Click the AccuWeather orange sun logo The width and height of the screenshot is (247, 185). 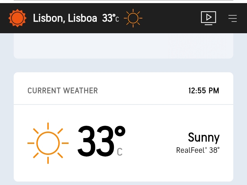click(17, 18)
